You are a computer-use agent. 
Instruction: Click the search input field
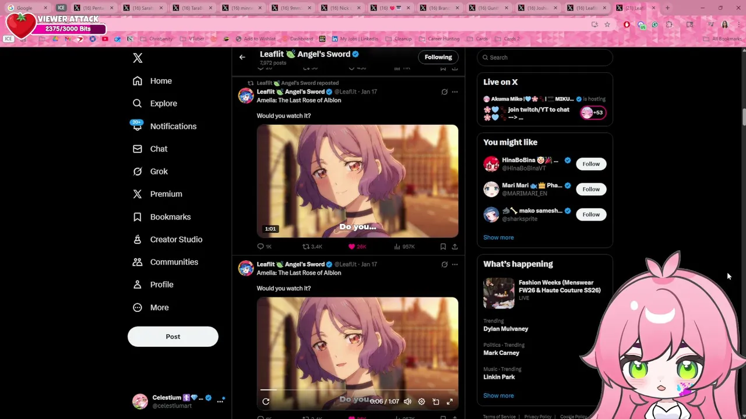click(545, 58)
